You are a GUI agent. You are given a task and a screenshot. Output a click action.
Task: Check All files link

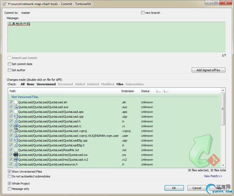click(x=23, y=84)
